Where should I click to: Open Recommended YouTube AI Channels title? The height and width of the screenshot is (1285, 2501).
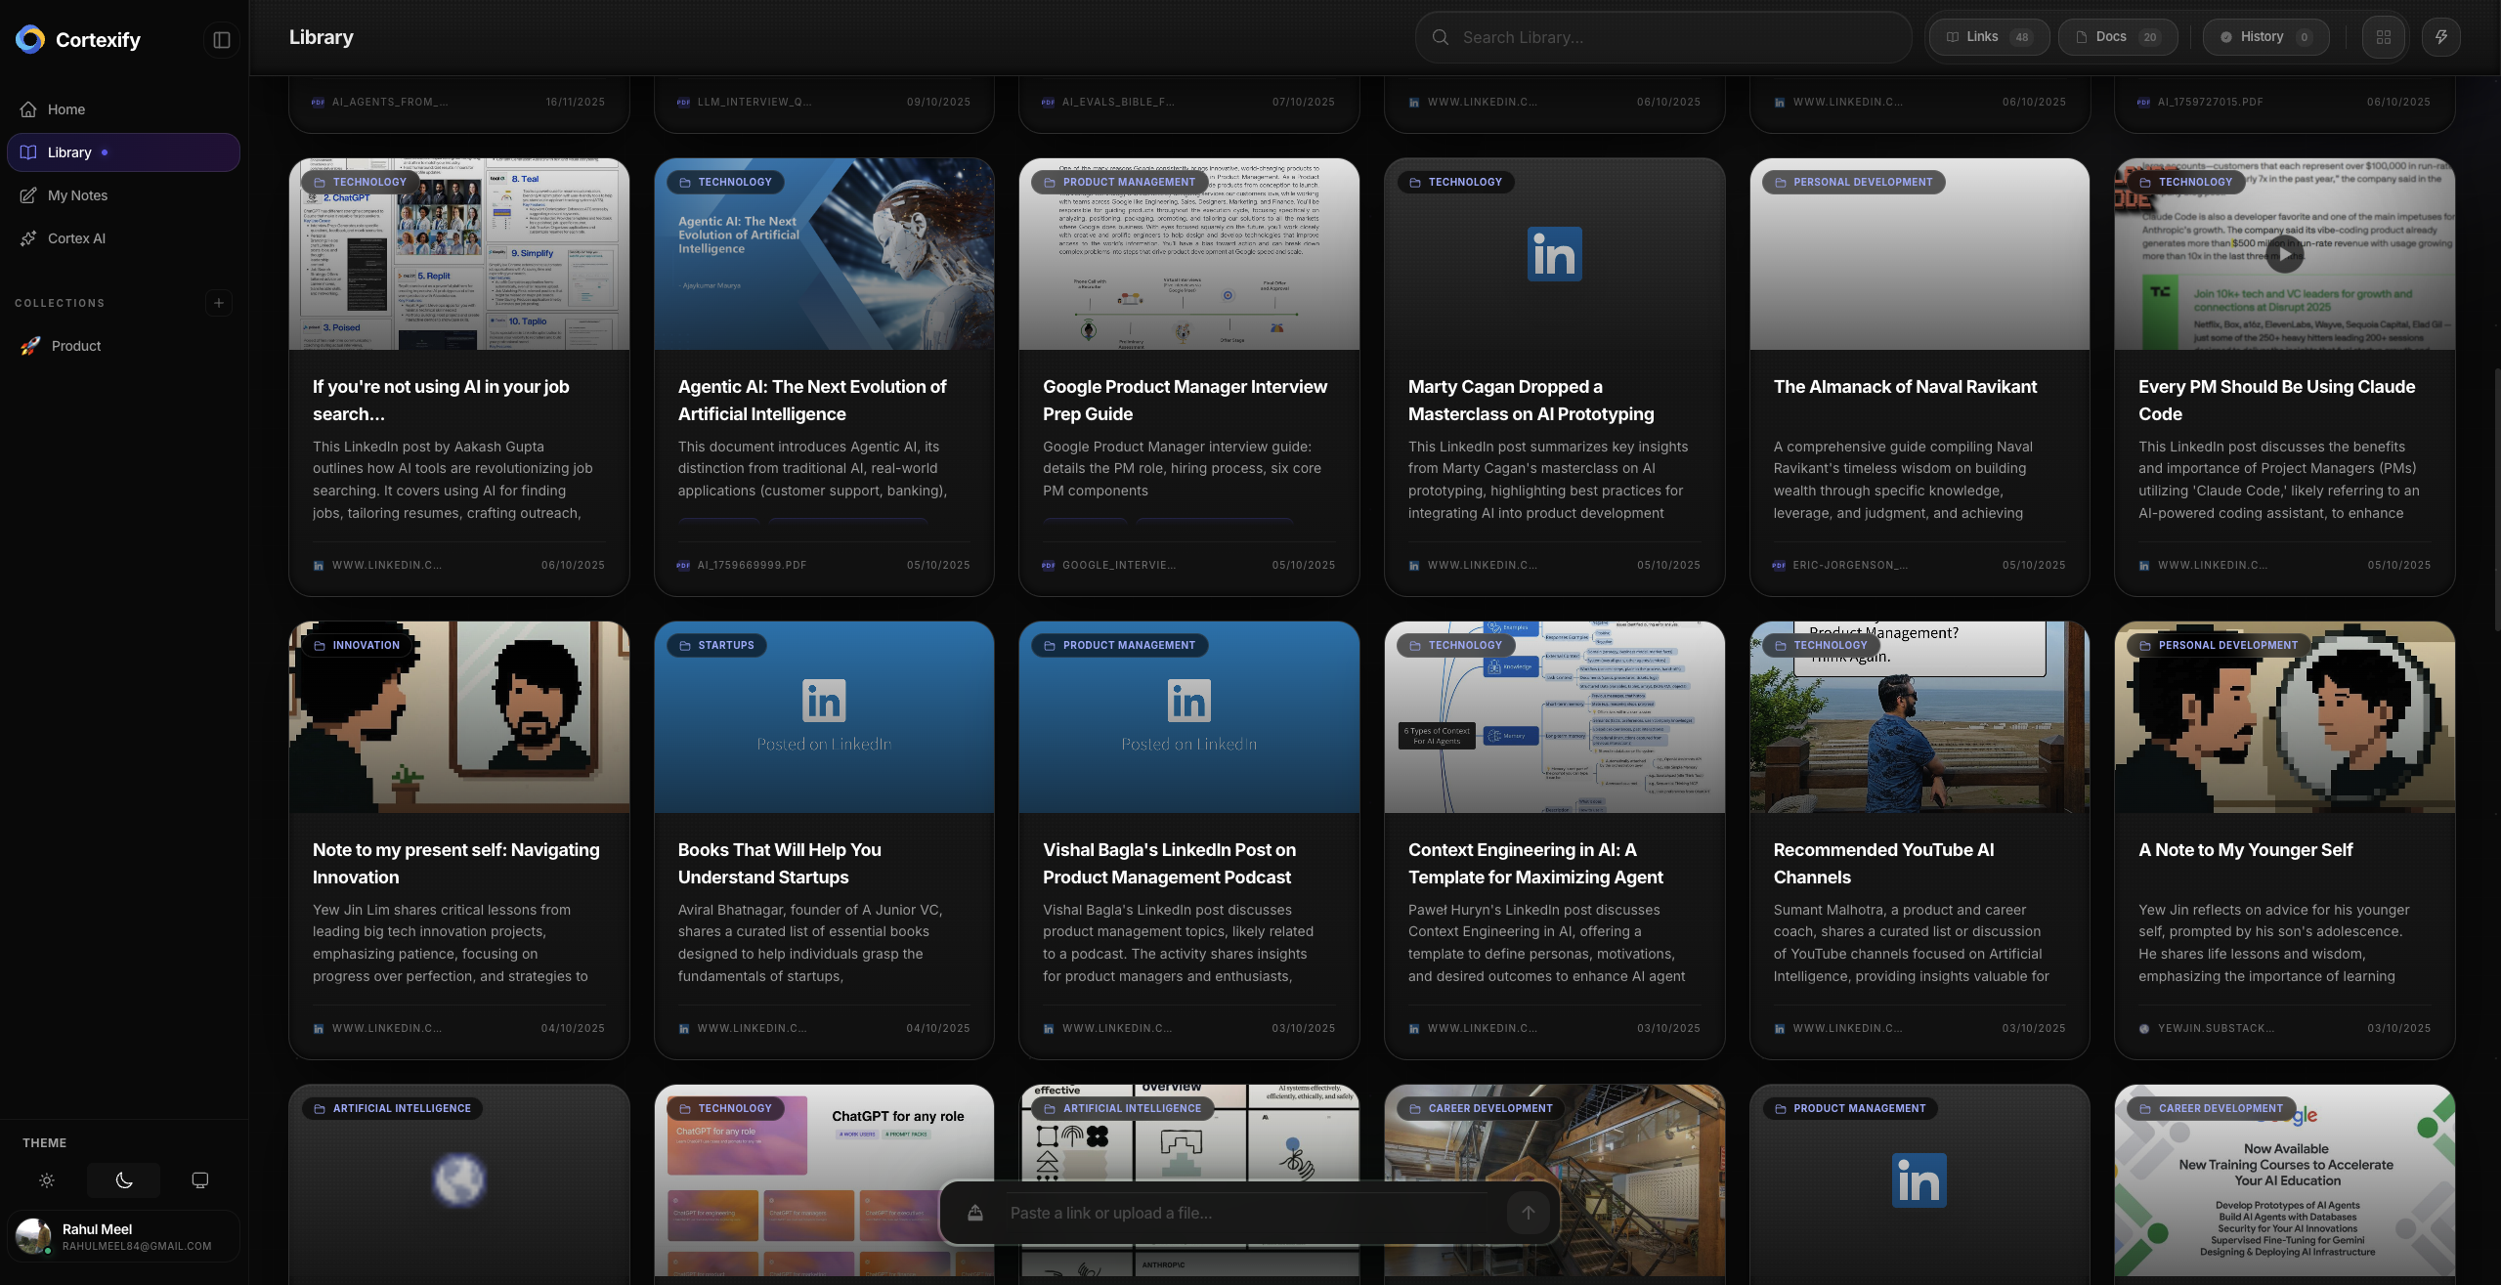coord(1884,864)
